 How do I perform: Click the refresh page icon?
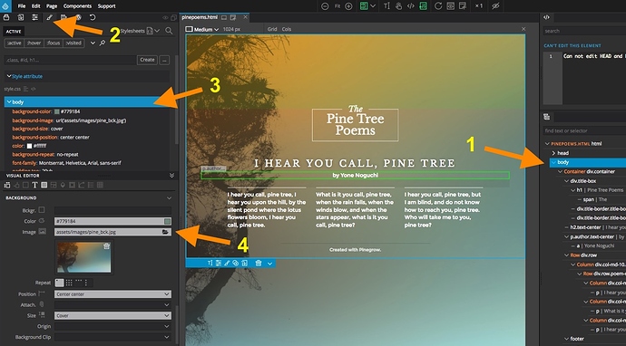[438, 6]
